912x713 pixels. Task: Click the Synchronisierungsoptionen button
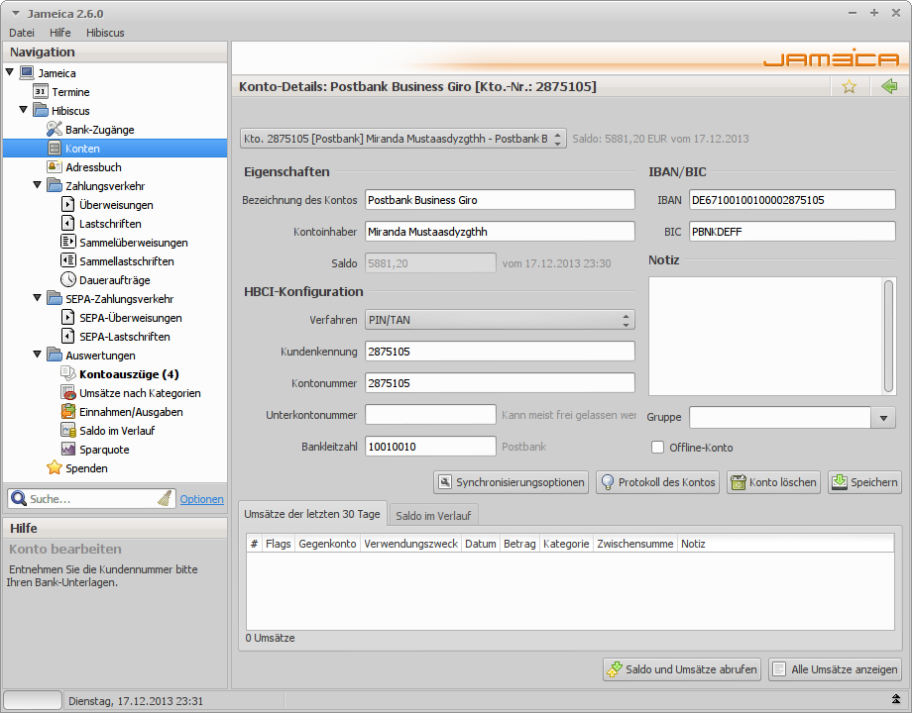click(511, 482)
